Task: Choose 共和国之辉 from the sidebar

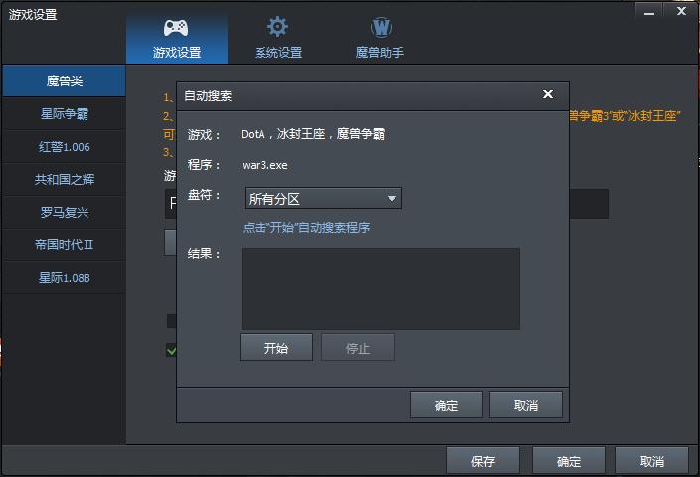Action: pos(65,180)
